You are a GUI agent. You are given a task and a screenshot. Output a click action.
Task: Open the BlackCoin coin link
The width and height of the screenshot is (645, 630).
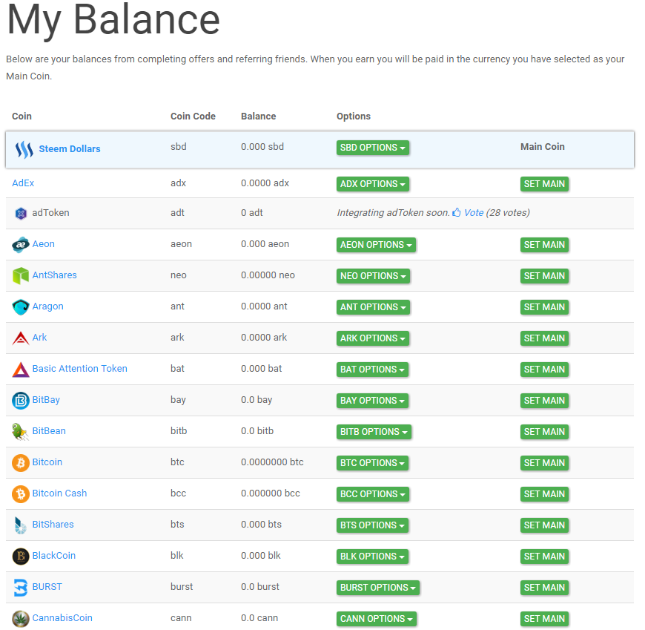tap(54, 556)
